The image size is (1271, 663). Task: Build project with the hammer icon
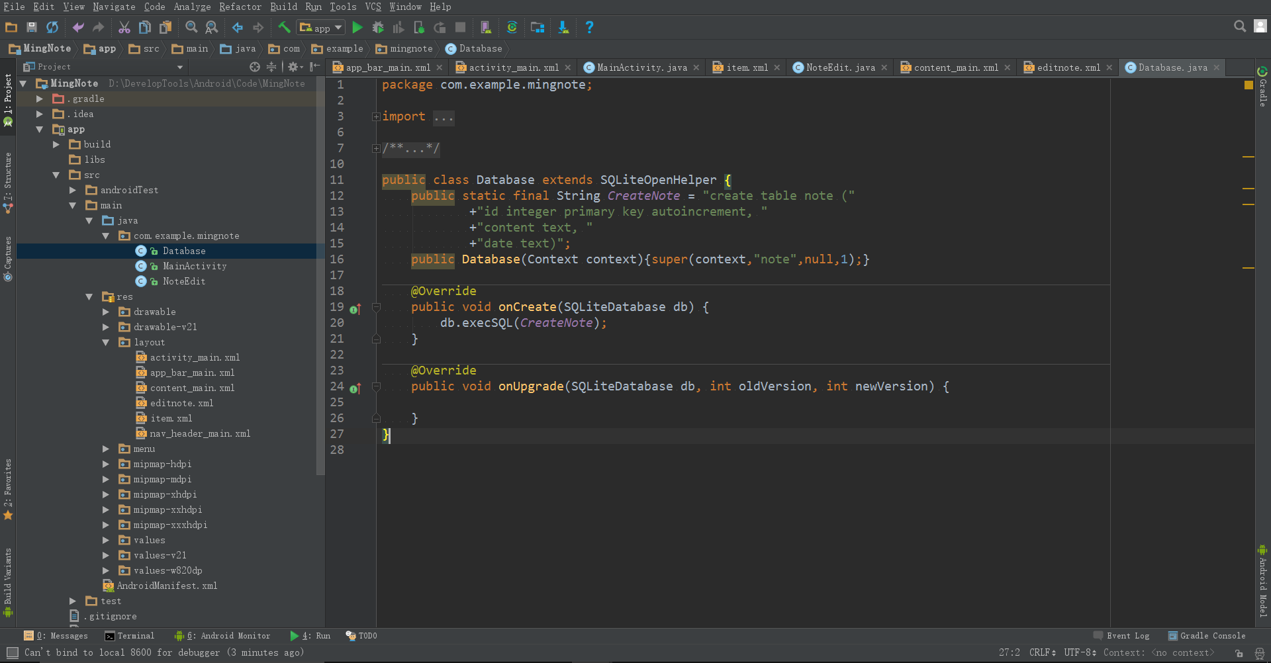coord(284,27)
